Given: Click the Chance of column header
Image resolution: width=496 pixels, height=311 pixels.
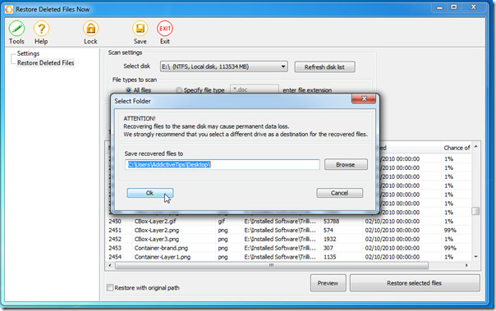Looking at the screenshot, I should [x=457, y=148].
